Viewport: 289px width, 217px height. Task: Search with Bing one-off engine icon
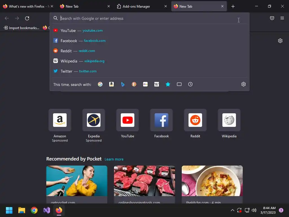point(123,84)
